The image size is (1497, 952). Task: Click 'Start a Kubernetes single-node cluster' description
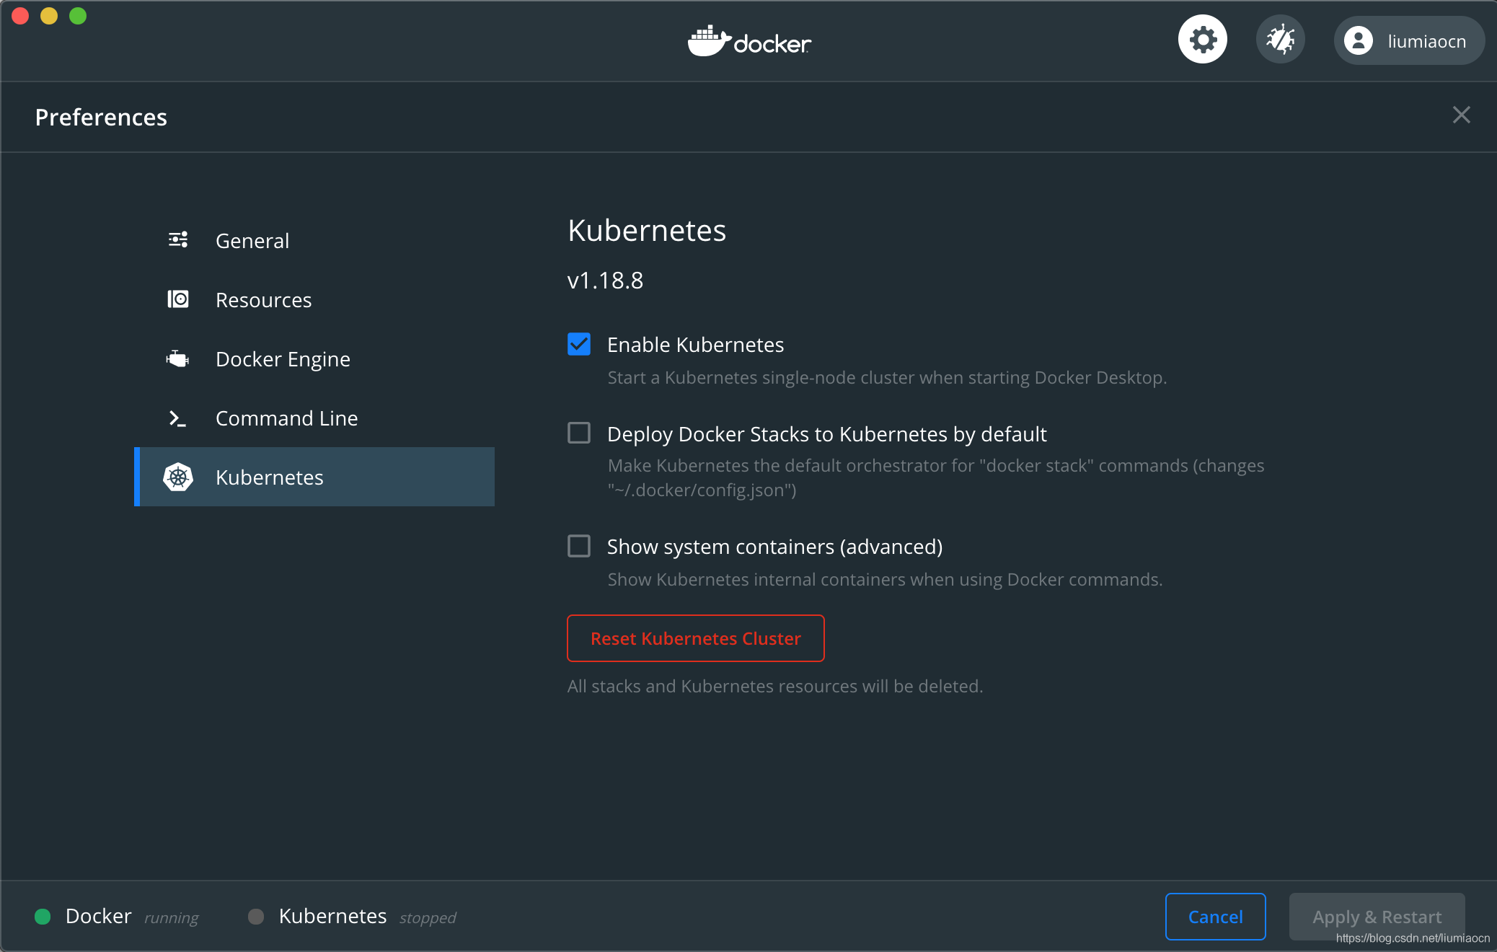[x=887, y=378]
